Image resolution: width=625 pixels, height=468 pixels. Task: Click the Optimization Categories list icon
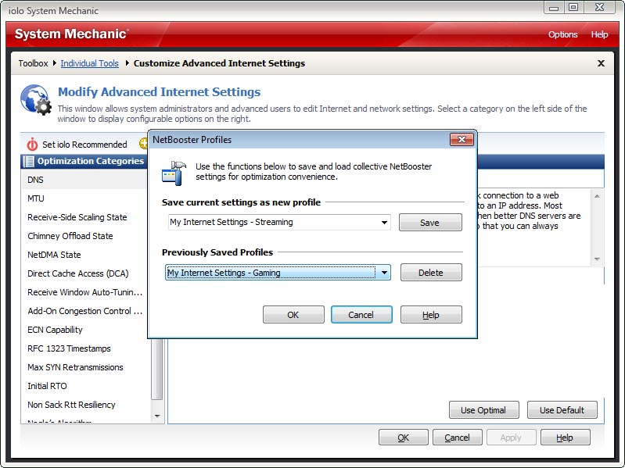point(29,161)
